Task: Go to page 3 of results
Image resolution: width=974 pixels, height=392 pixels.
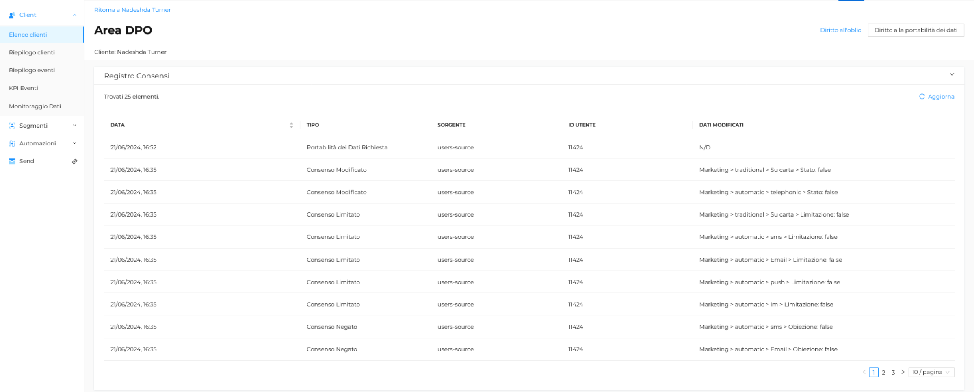Action: [893, 372]
